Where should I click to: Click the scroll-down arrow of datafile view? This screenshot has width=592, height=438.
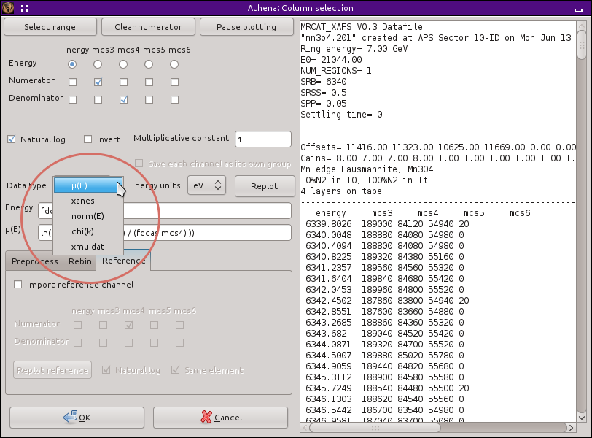coord(582,418)
